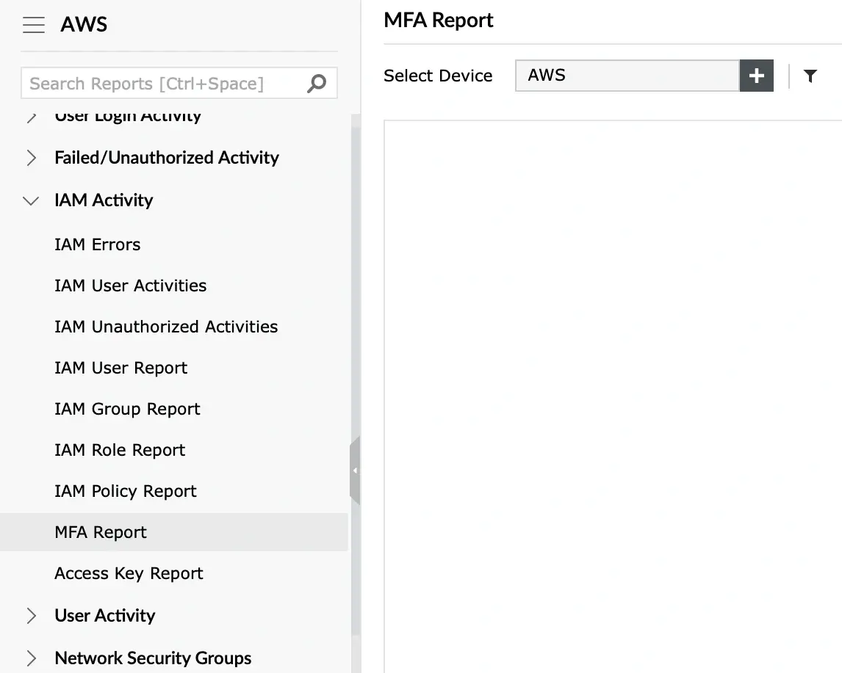Click the Failed/Unauthorized Activity category label
This screenshot has width=842, height=673.
click(x=167, y=158)
